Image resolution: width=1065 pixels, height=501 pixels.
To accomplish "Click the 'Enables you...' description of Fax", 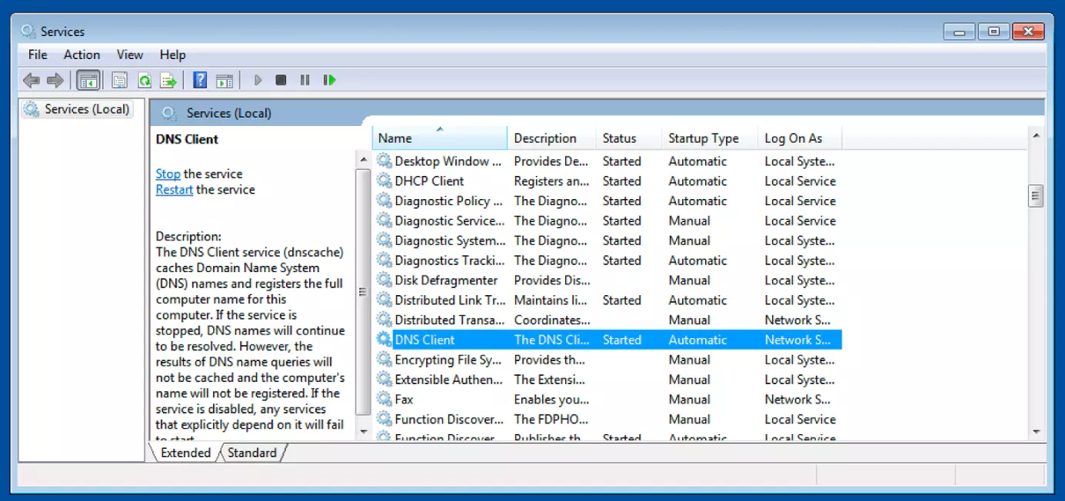I will point(551,400).
